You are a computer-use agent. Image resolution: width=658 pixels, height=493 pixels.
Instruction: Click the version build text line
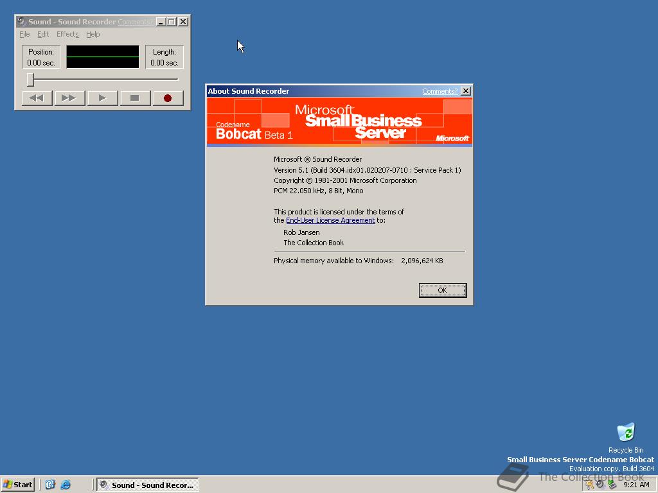coord(367,169)
